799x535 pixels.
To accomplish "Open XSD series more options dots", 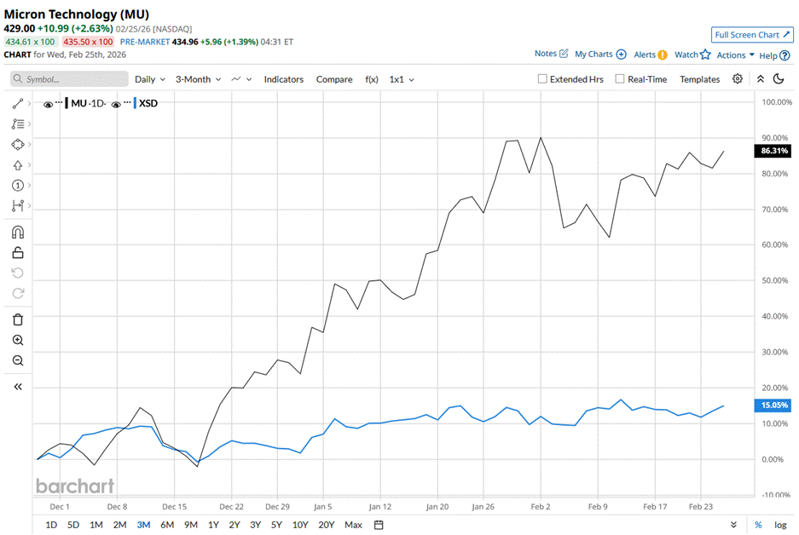I will coord(127,102).
